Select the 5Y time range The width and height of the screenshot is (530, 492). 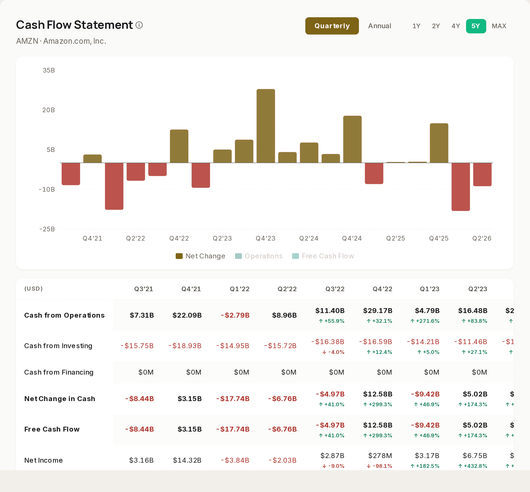pos(476,26)
